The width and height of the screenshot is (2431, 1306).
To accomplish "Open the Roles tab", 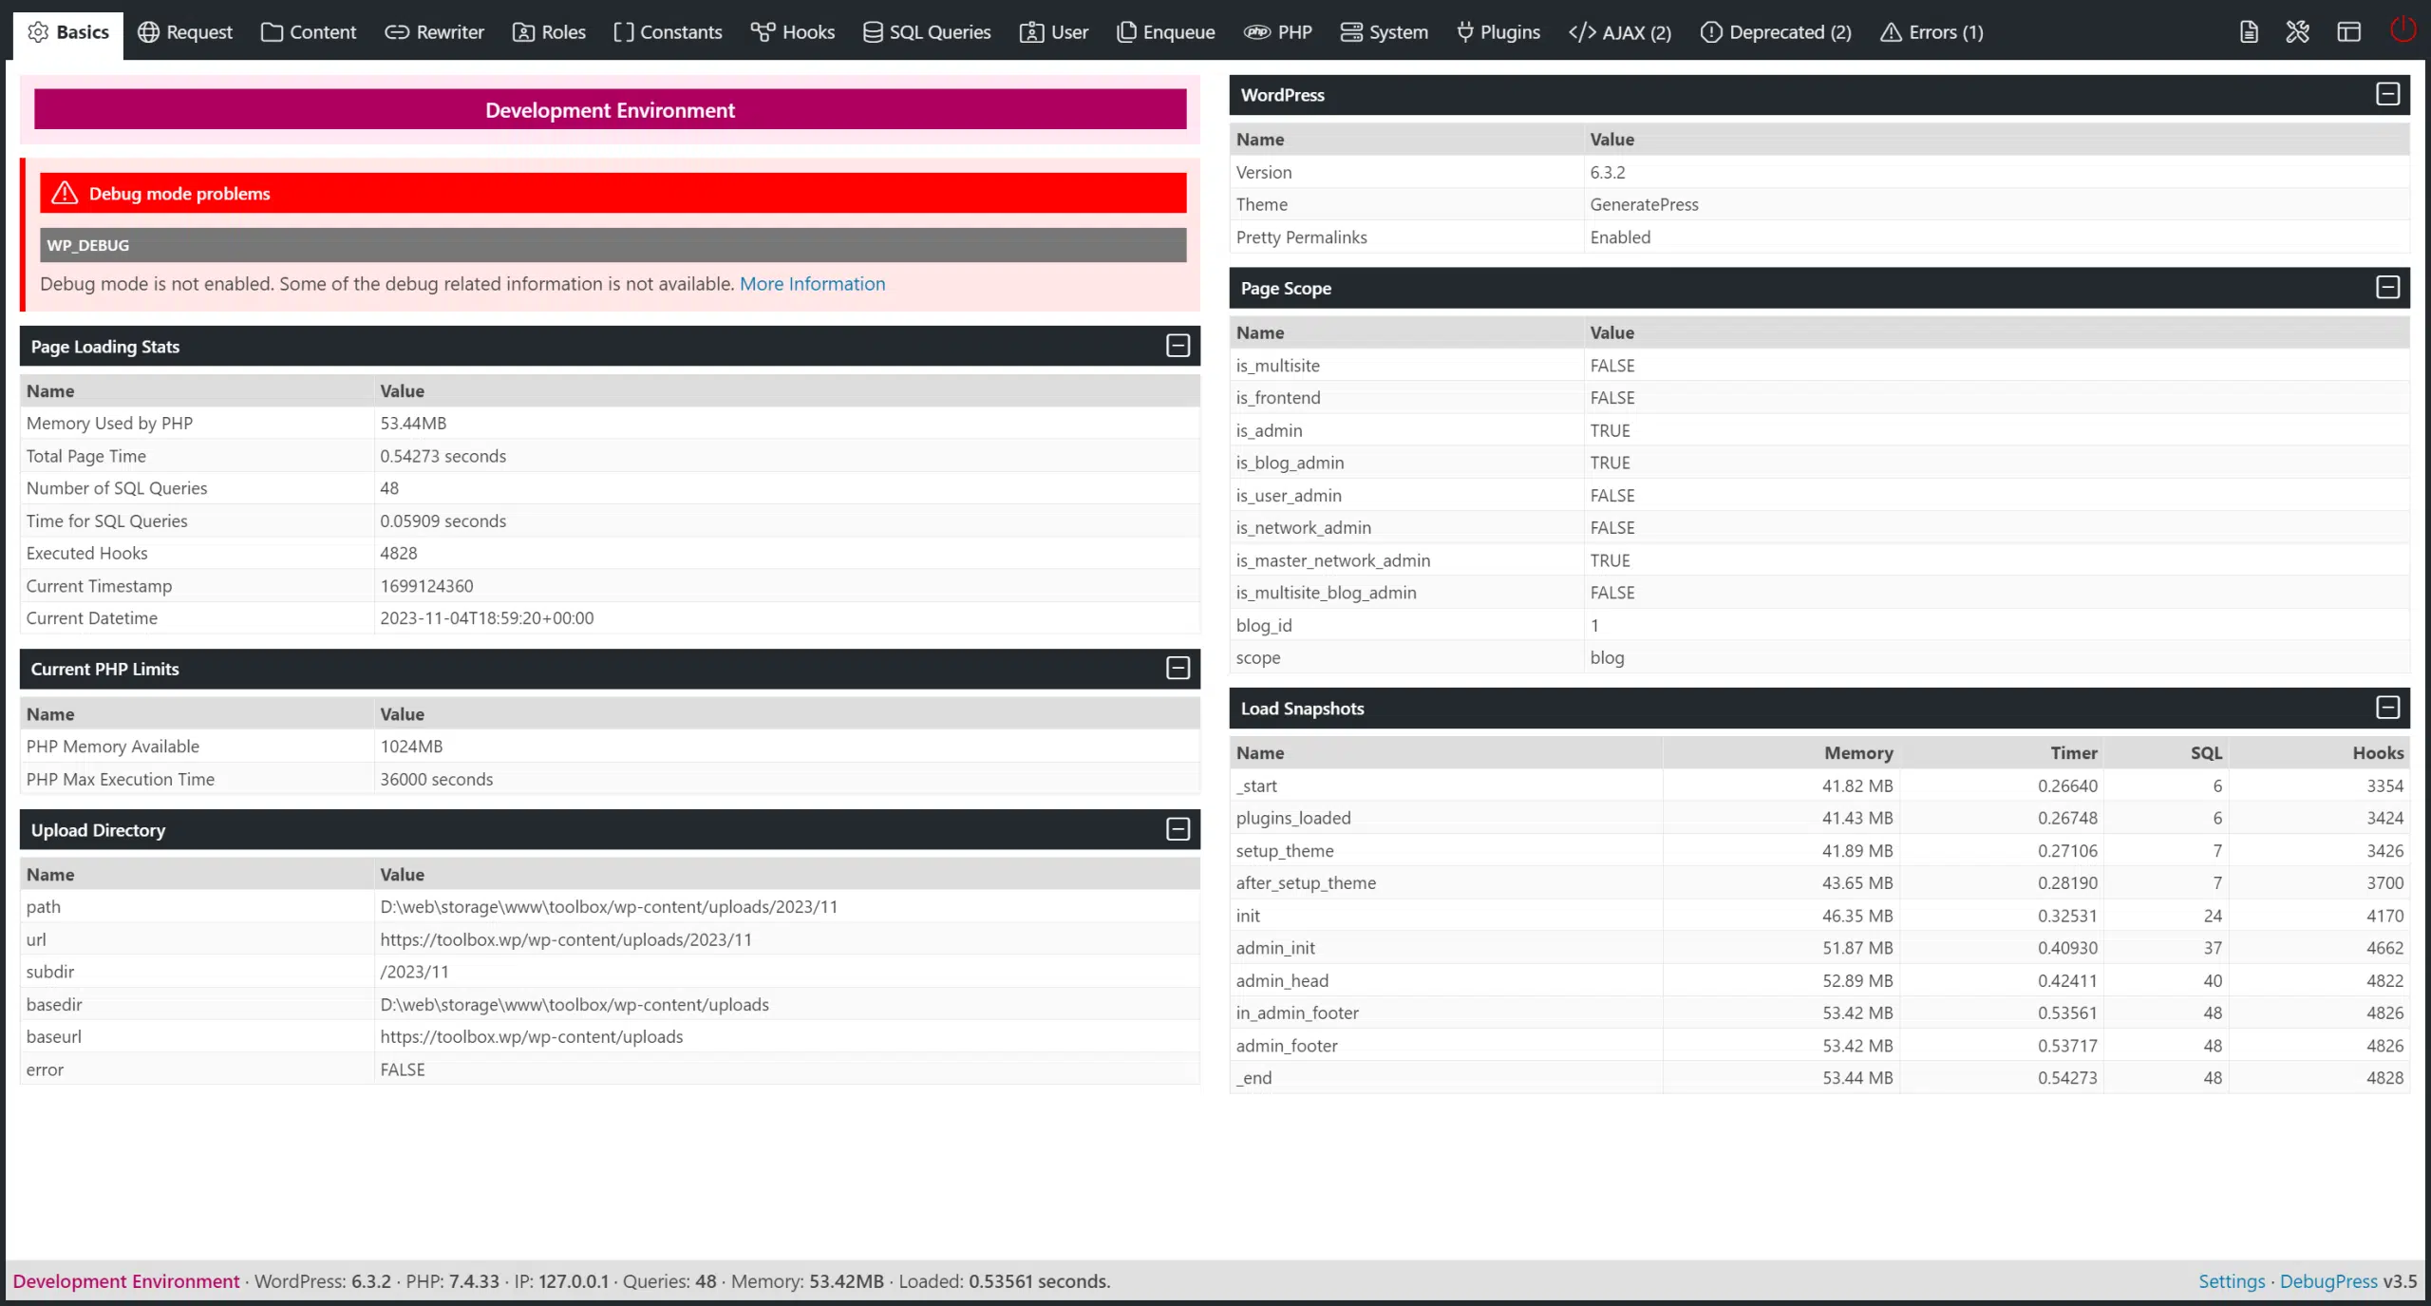I will pos(549,32).
